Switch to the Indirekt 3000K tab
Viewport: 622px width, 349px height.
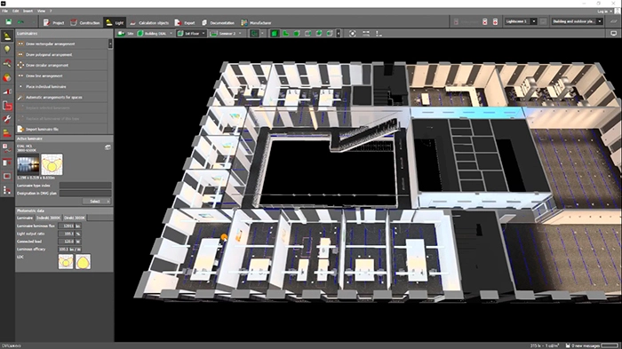(x=48, y=218)
